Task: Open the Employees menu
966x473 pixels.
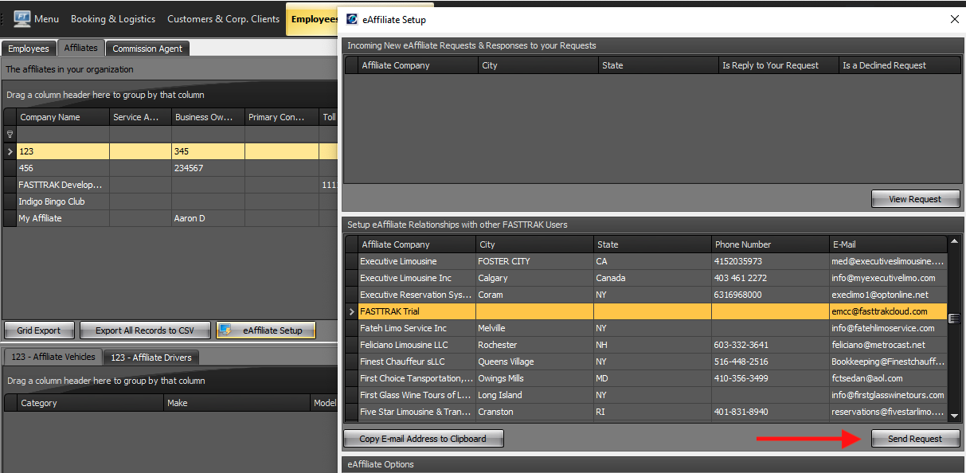Action: (314, 18)
